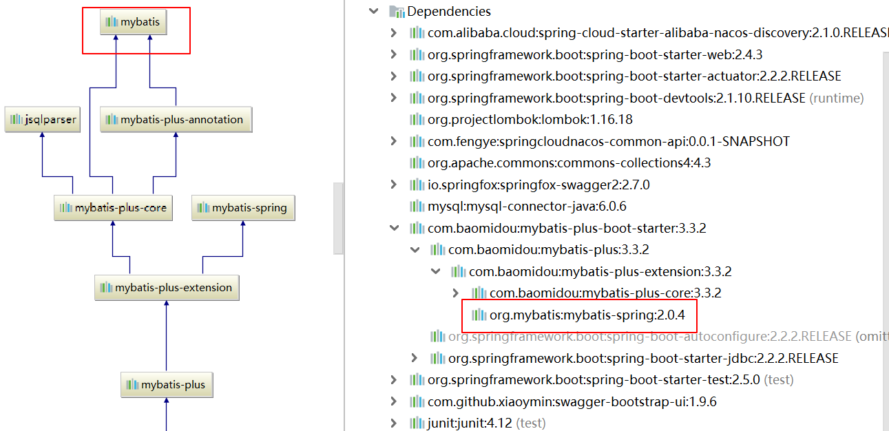Click the library icon of junit:junit:4.12
Viewport: 889px width, 431px height.
click(417, 423)
